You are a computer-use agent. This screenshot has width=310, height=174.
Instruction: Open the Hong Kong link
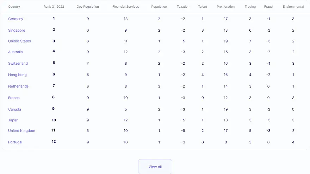tap(17, 75)
